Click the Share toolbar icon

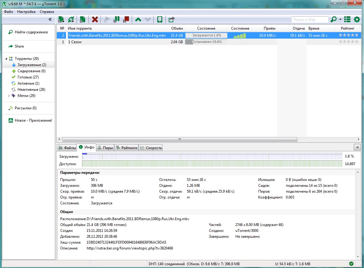point(172,19)
